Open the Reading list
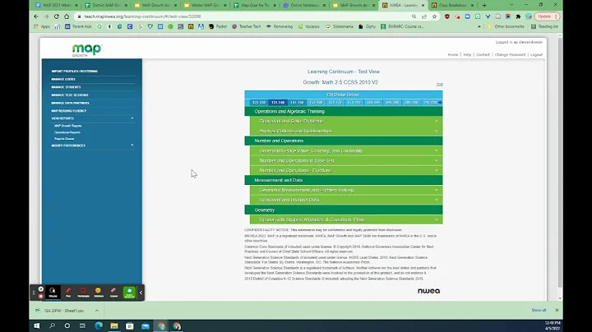The image size is (592, 332). pos(544,26)
